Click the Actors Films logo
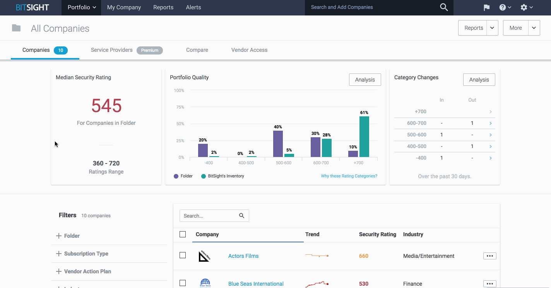 pyautogui.click(x=204, y=256)
